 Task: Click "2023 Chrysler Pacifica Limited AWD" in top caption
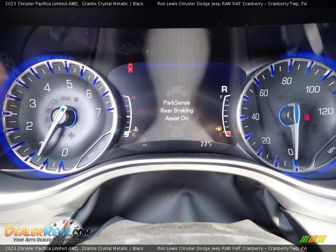tap(42, 3)
